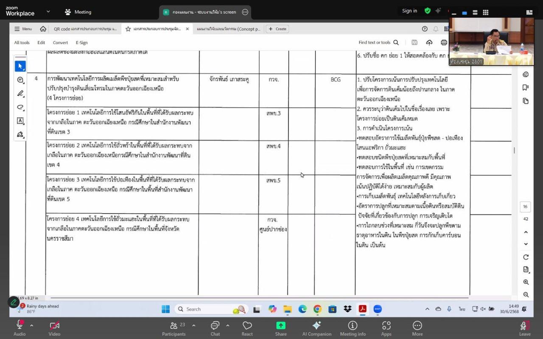Go to previous page arrow
Viewport: 543px width, 339px height.
pyautogui.click(x=526, y=232)
